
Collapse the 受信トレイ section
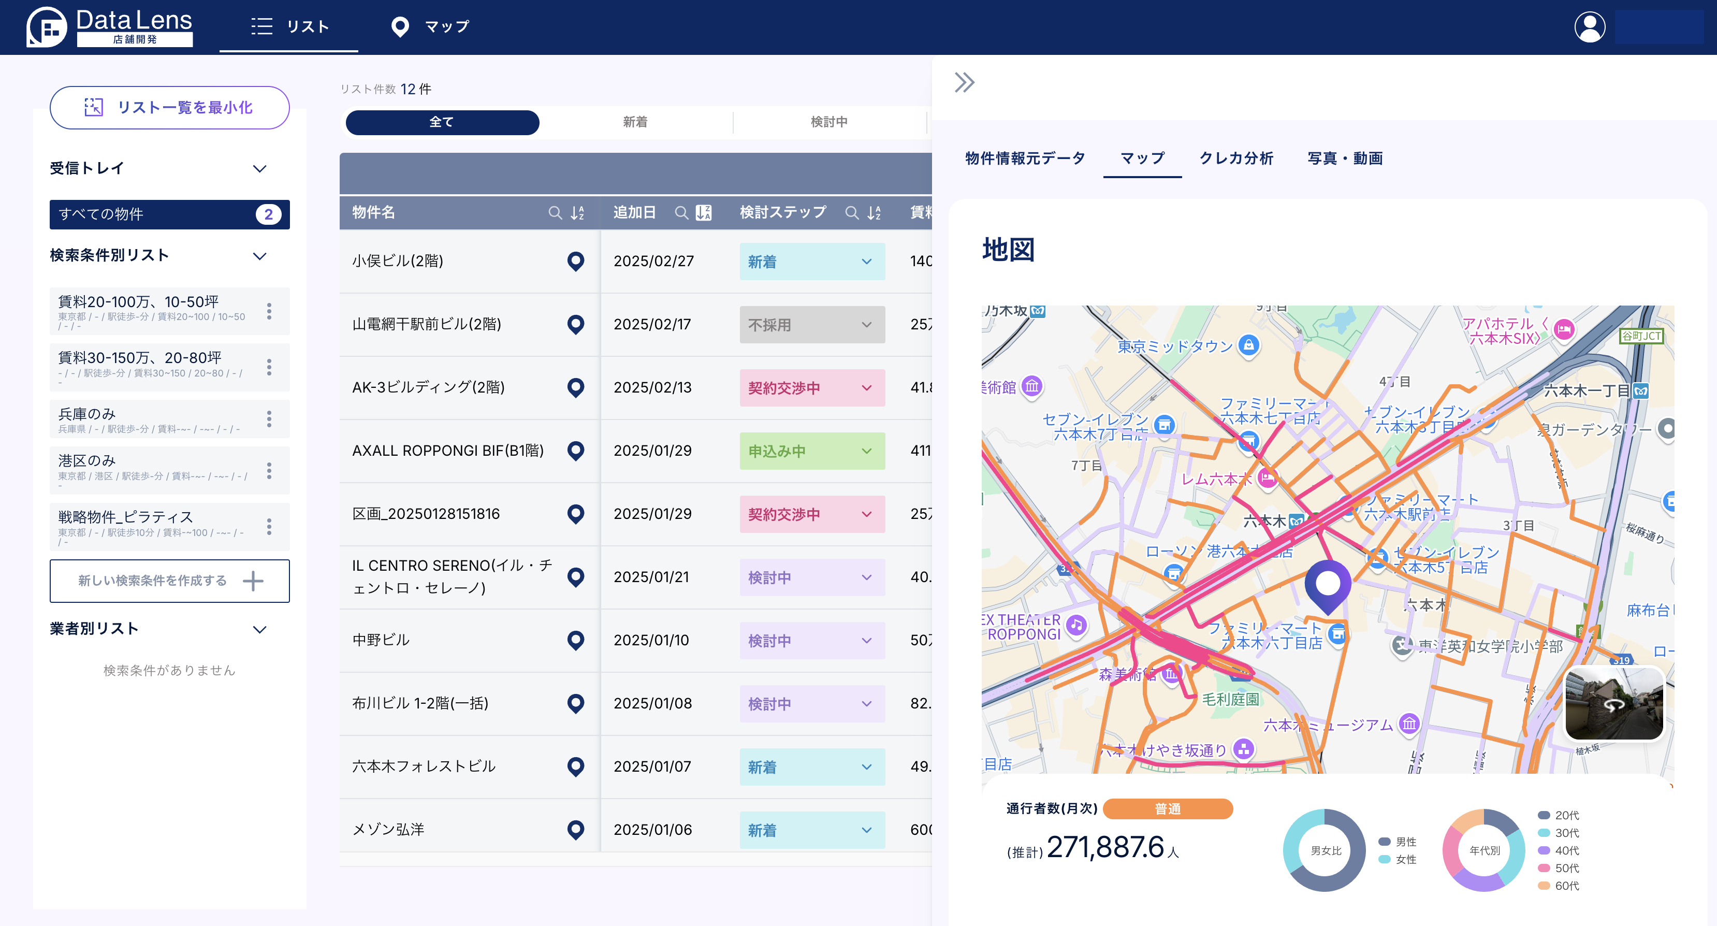[260, 169]
